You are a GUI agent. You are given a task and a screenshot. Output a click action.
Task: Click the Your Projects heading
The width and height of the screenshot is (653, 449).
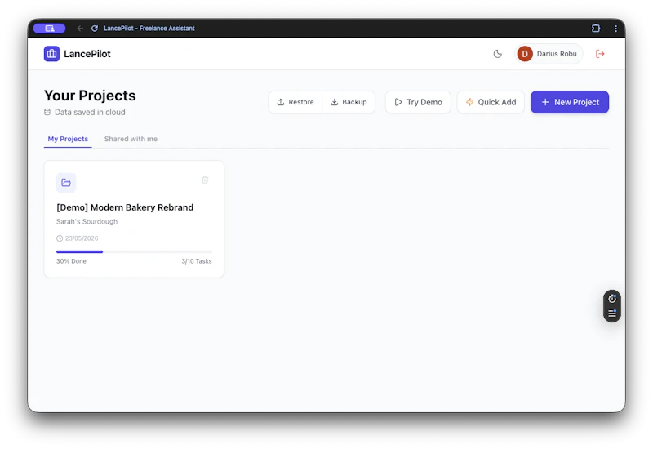(90, 96)
